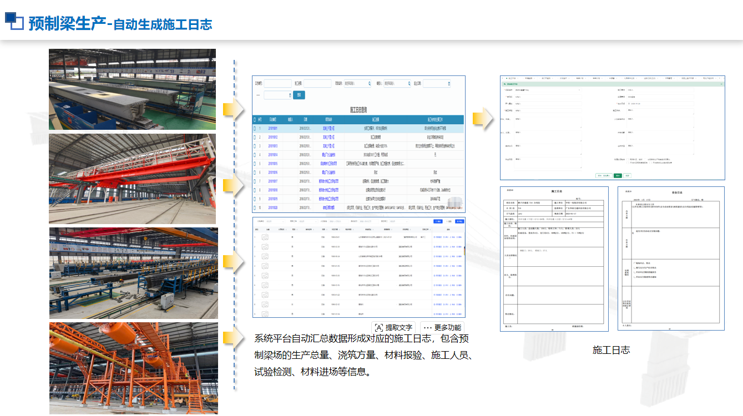Select the first tab in the log form tab bar
Viewport: 743px width, 416px height.
point(512,78)
